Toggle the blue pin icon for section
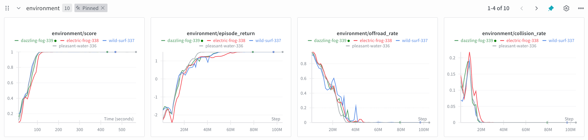Screen dimensions: 588x140 551,8
